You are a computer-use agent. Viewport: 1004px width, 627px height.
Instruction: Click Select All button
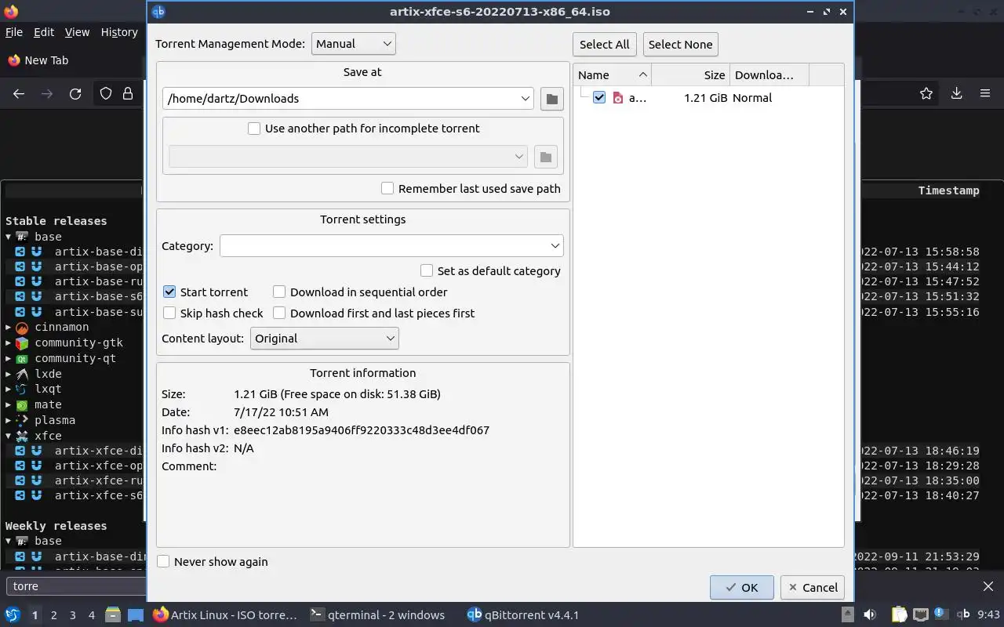[605, 44]
